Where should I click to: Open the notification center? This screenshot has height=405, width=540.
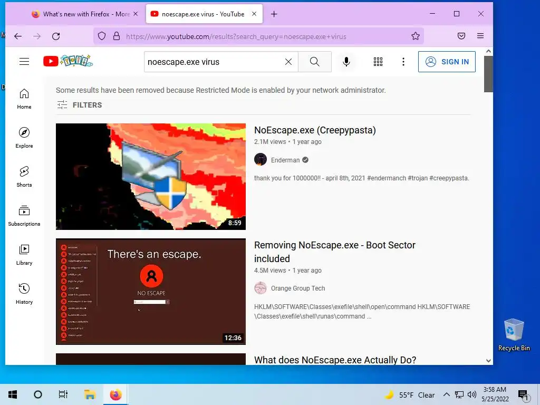click(x=523, y=395)
